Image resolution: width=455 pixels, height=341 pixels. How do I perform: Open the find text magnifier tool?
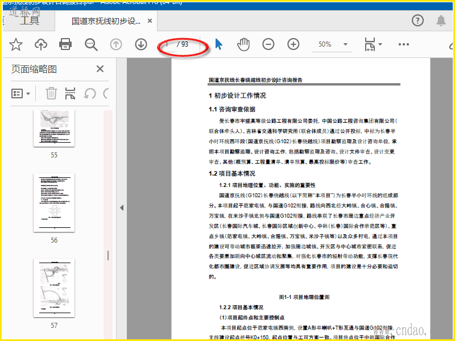(x=91, y=44)
